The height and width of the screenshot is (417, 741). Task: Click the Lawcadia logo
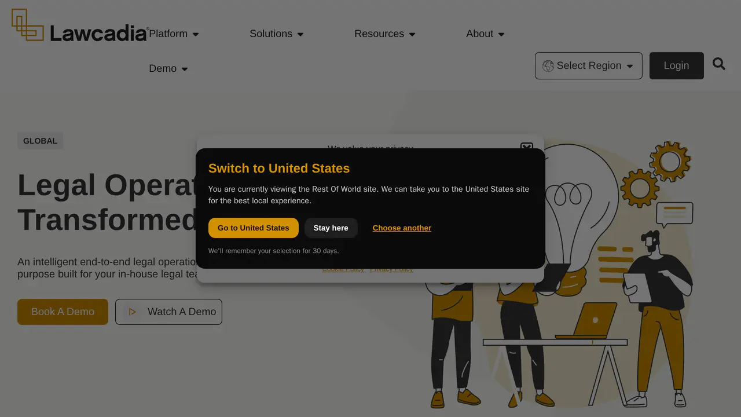(80, 25)
